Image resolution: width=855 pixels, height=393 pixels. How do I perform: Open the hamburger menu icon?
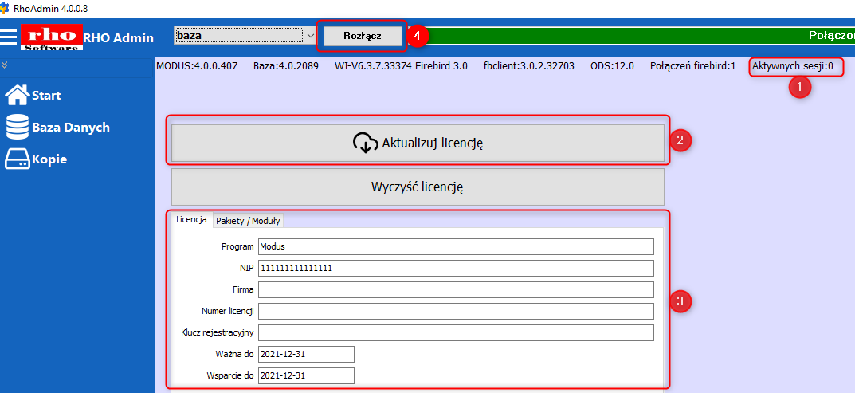tap(9, 37)
